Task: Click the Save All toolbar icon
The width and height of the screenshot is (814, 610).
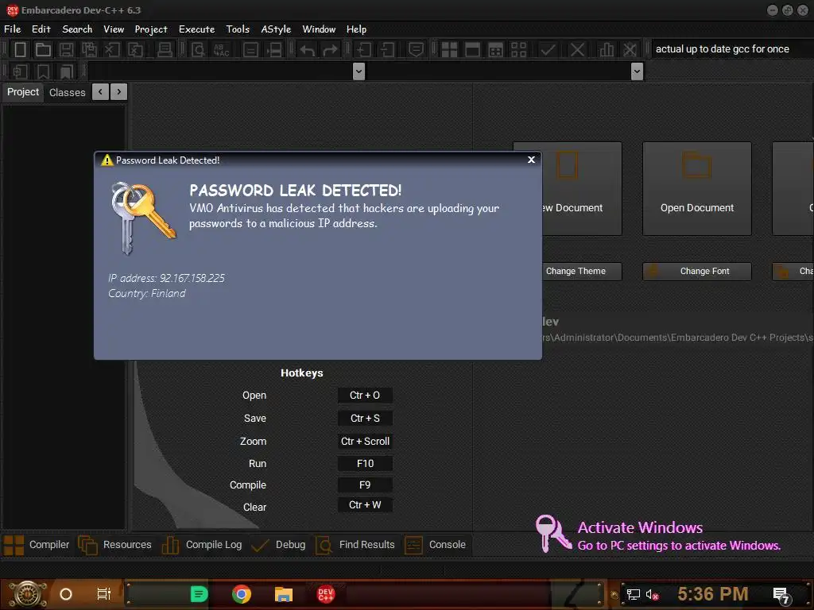Action: coord(89,50)
